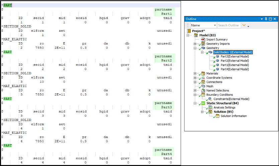Click the Part1 body icon

pos(217,65)
